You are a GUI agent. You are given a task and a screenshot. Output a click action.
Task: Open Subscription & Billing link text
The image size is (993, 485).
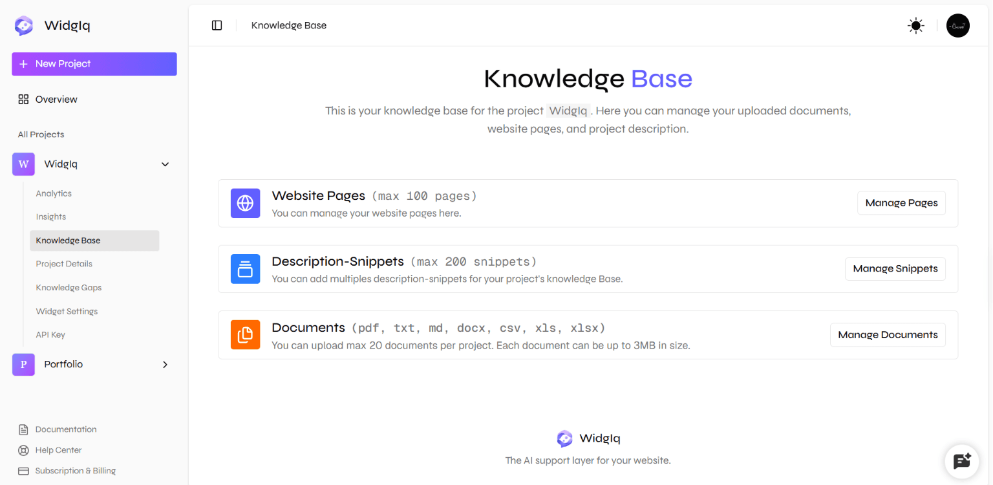(x=76, y=471)
